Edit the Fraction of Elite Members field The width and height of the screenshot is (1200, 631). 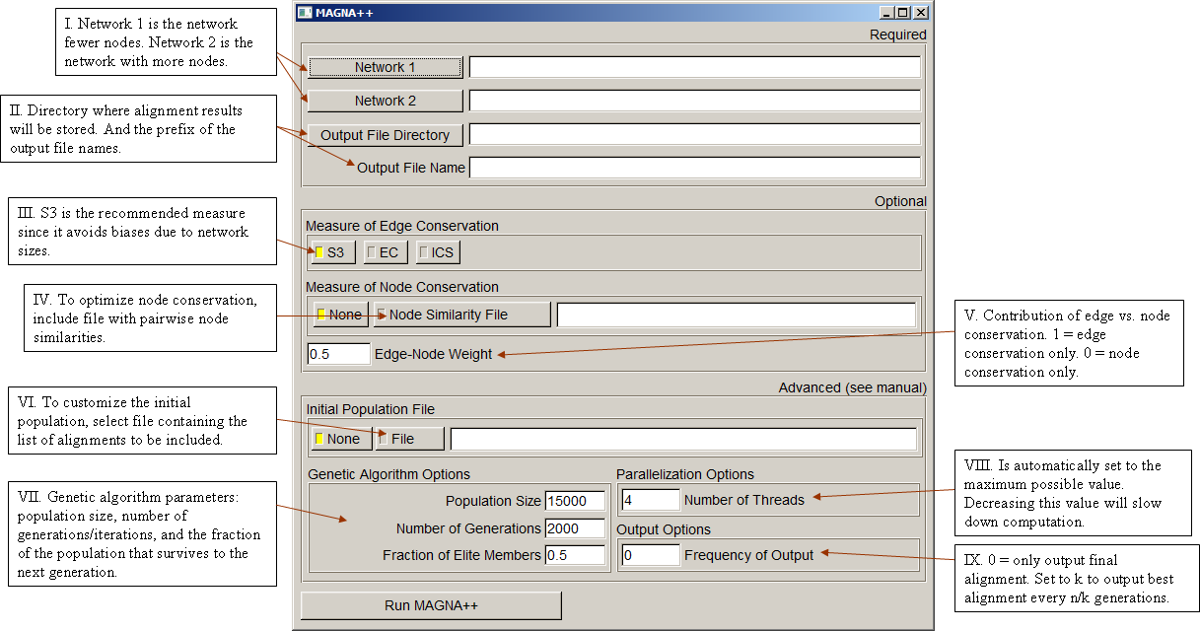[x=575, y=555]
